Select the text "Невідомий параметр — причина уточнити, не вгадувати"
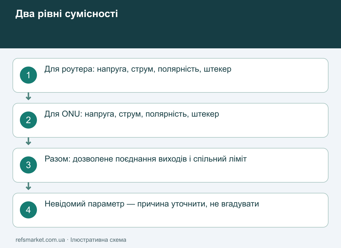The width and height of the screenshot is (341, 248). (x=152, y=204)
